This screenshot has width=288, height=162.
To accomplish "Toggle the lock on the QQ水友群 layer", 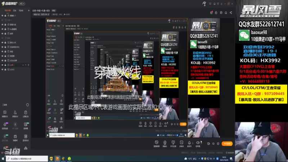I will (5, 60).
